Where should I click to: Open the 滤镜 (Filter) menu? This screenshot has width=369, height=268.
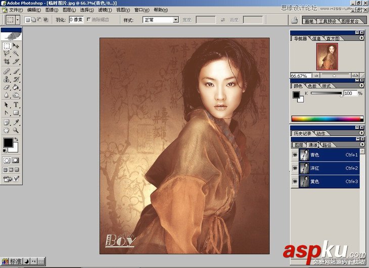(x=105, y=10)
